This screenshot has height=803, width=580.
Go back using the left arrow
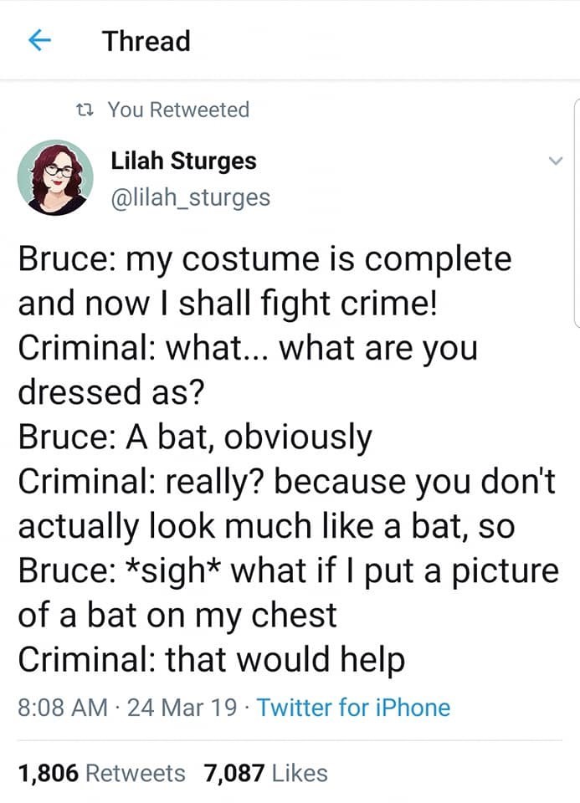(x=37, y=41)
